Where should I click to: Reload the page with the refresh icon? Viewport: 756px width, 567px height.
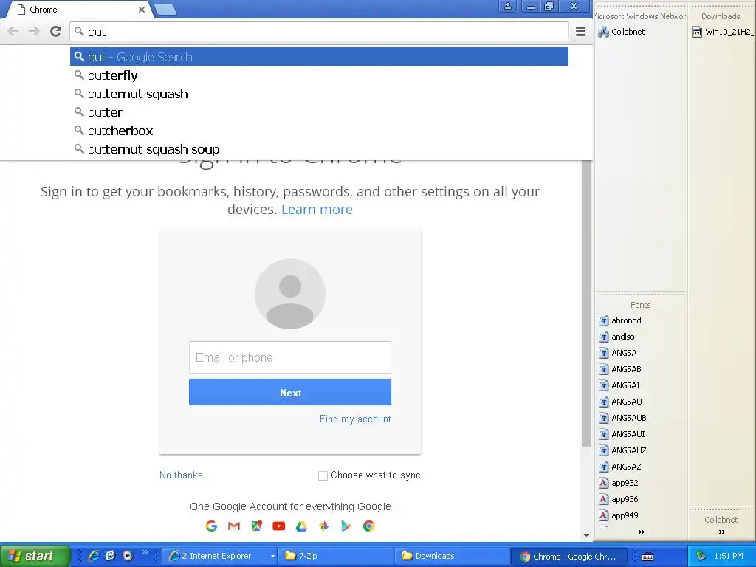click(x=55, y=32)
